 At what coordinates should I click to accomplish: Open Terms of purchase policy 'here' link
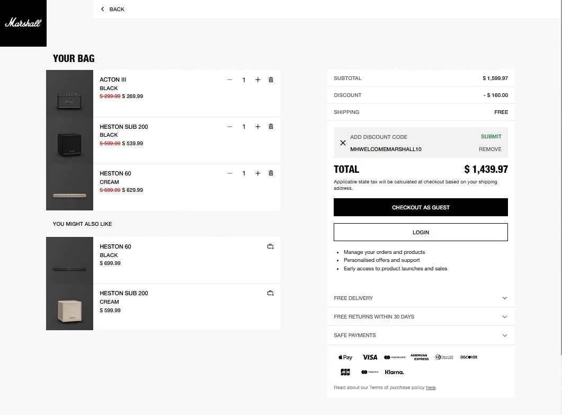coord(431,387)
